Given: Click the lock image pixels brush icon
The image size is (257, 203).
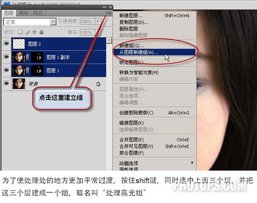Looking at the screenshot, I should click(27, 32).
